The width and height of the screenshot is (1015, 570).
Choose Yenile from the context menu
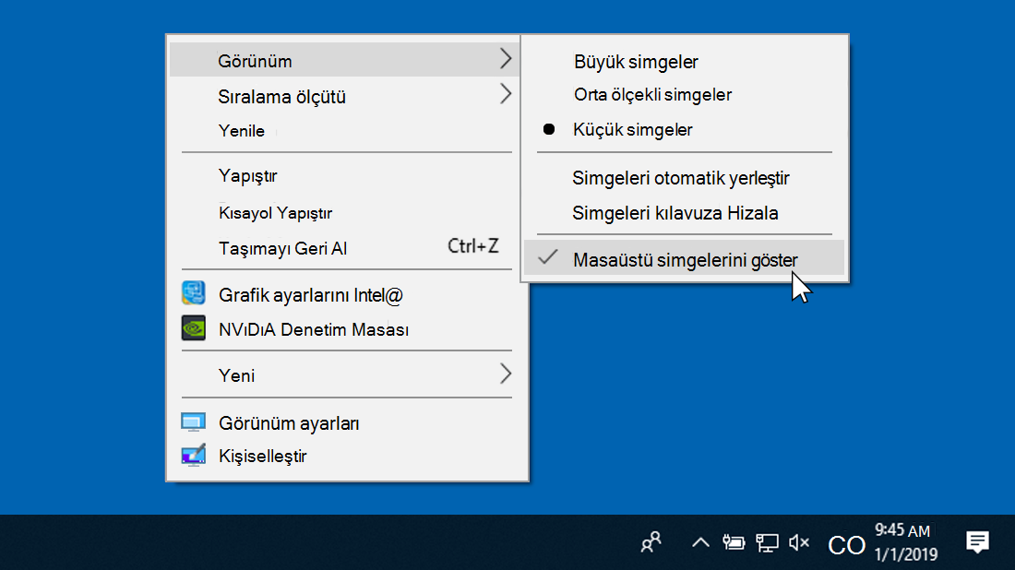click(x=242, y=131)
